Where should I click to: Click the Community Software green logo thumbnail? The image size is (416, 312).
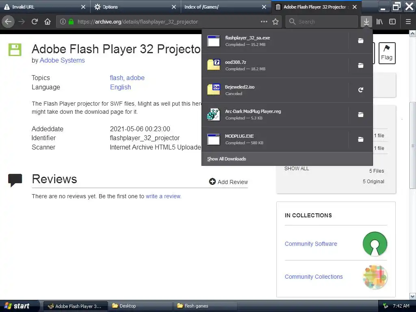[375, 244]
